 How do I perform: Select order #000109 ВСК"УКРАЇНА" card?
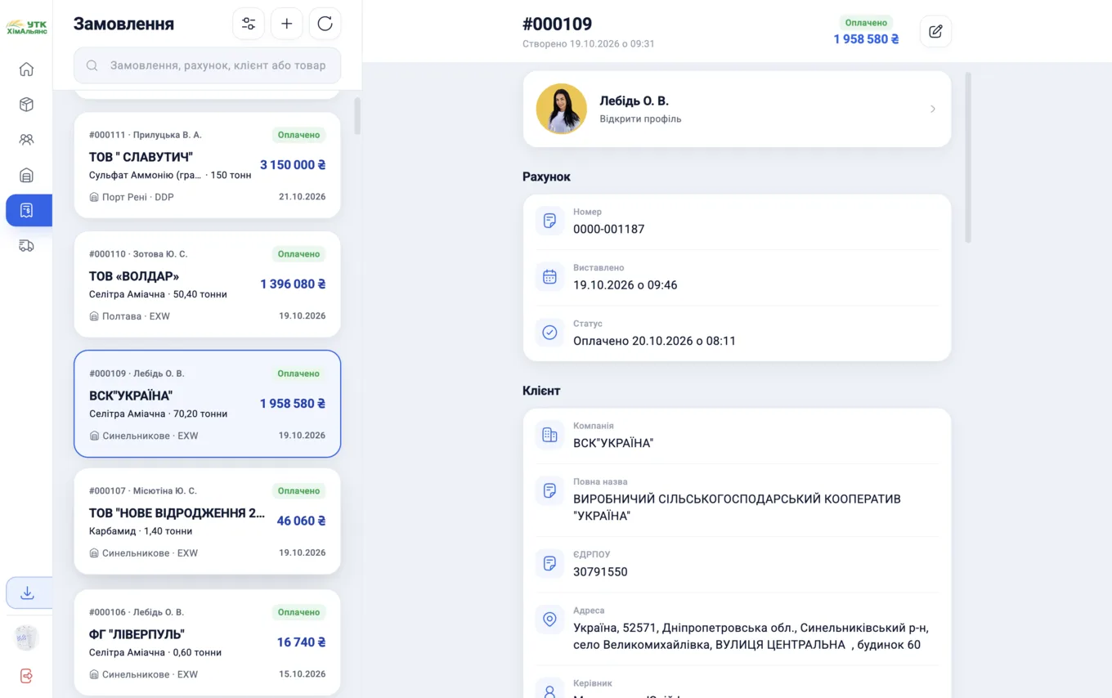click(x=208, y=404)
